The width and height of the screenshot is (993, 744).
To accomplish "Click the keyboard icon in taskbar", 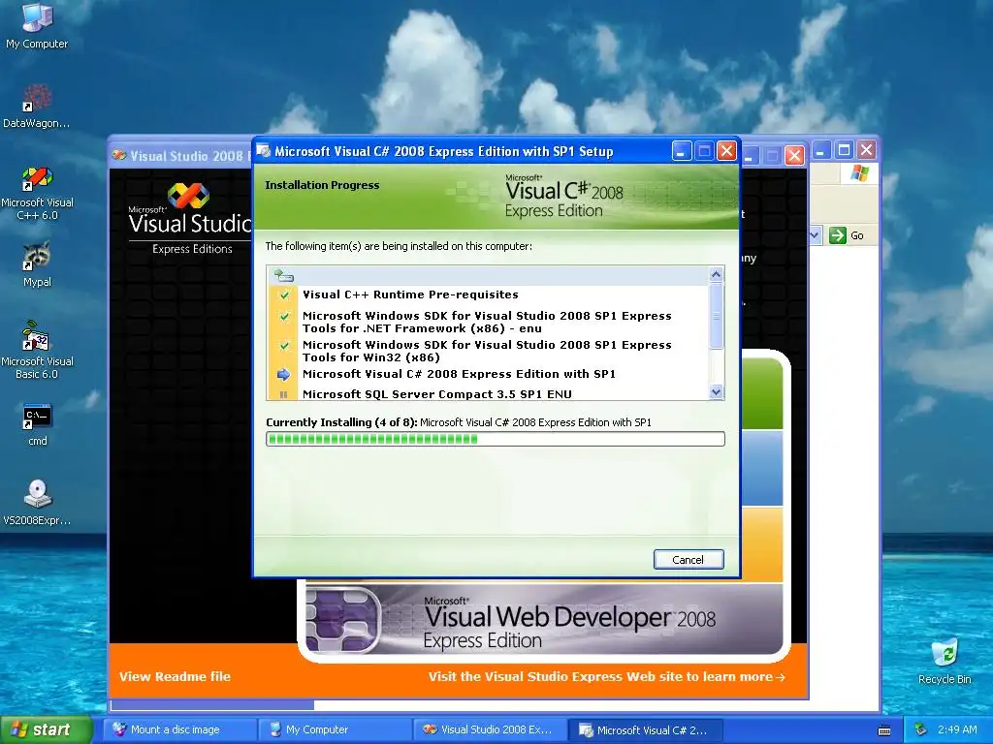I will coord(884,730).
